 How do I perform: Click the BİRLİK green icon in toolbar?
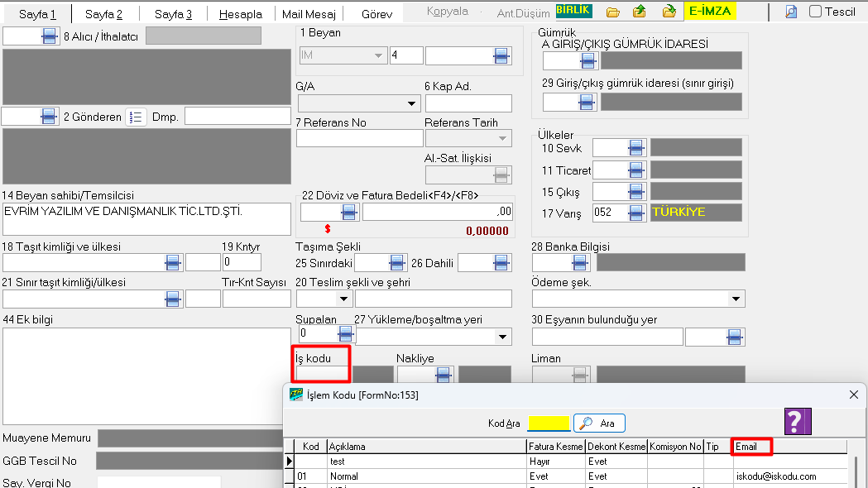click(573, 12)
